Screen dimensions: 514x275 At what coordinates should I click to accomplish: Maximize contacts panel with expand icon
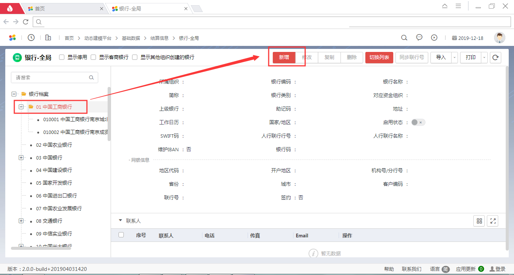point(493,221)
